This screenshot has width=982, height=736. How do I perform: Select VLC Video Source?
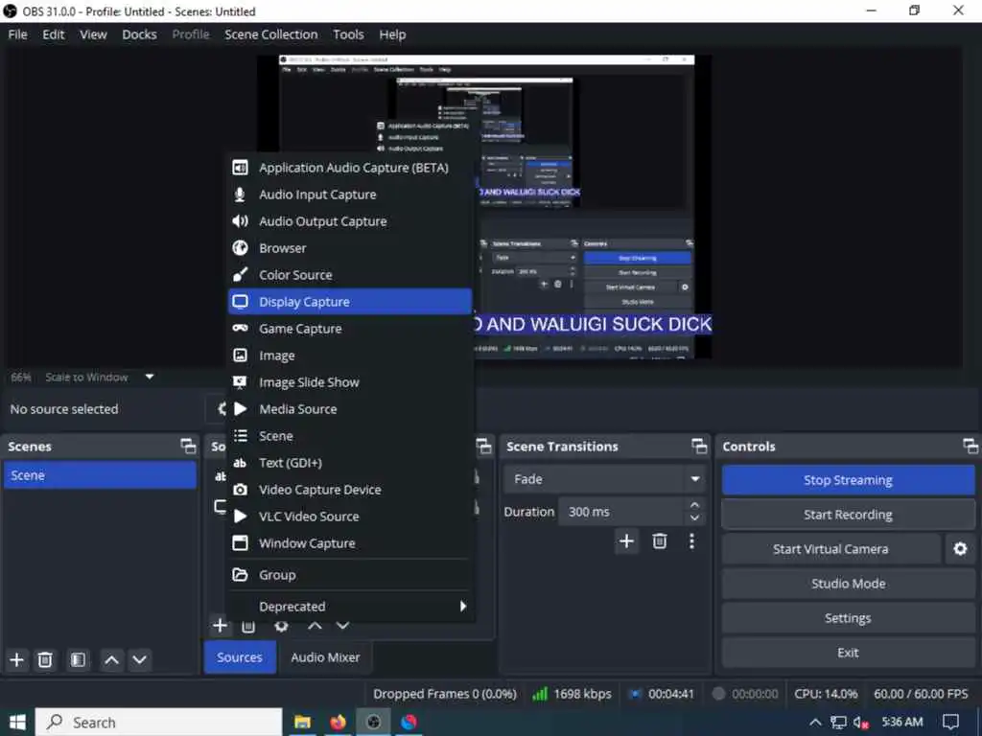(349, 517)
